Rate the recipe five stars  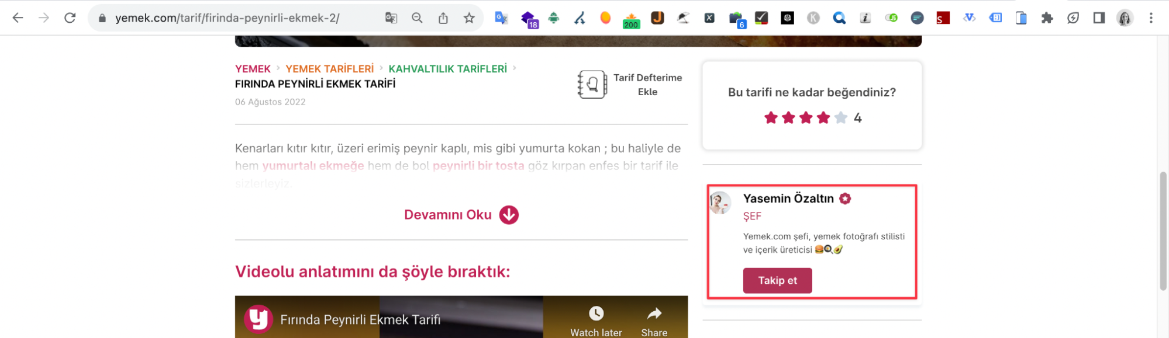click(x=841, y=118)
